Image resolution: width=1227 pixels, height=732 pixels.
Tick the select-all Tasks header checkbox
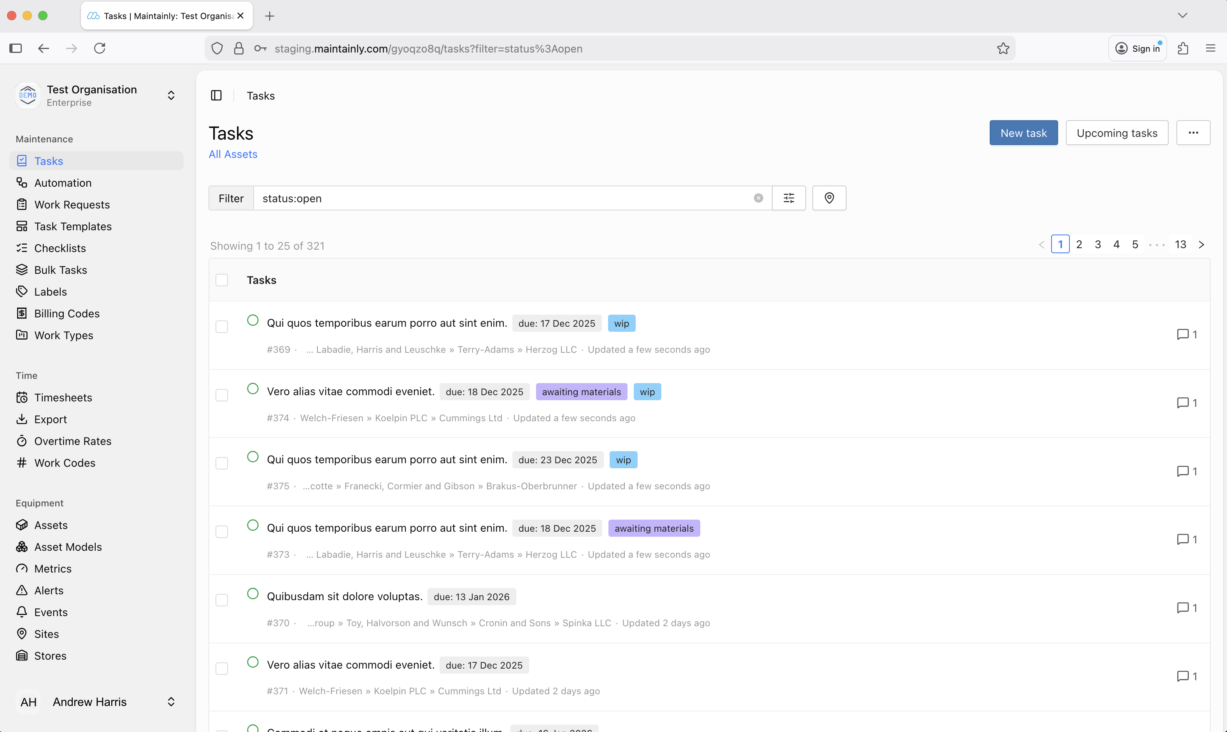221,280
